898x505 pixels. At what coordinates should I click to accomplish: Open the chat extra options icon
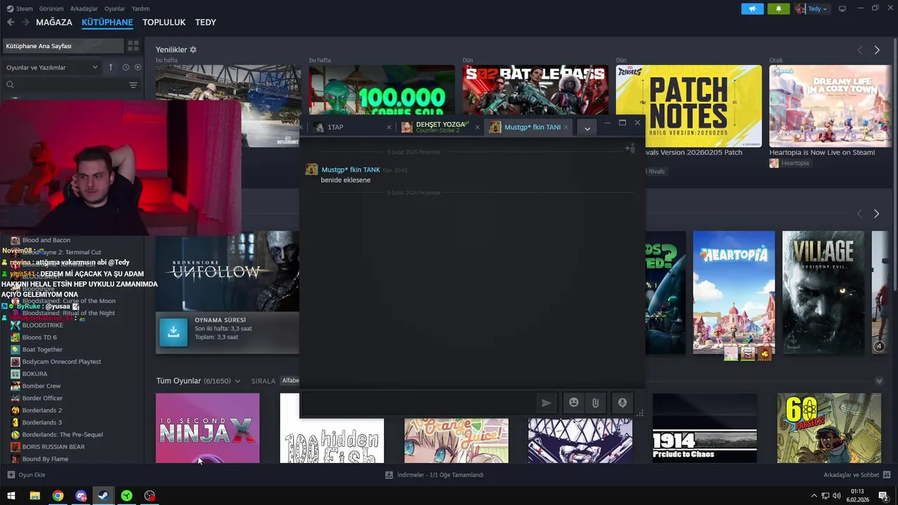tap(622, 403)
